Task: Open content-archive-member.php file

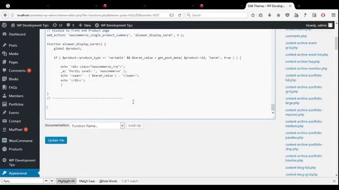Action: (x=306, y=68)
